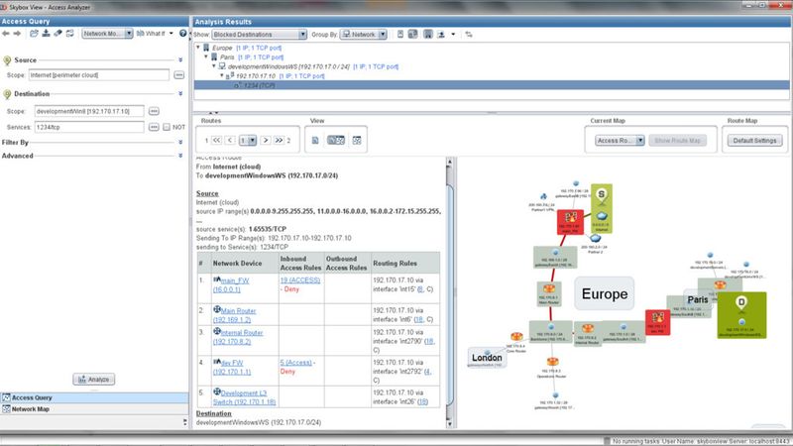Click the swap arrows toolbar icon
Viewport: 793px width, 446px height.
click(x=469, y=35)
